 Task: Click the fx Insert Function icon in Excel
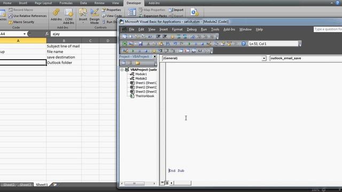[x=47, y=34]
